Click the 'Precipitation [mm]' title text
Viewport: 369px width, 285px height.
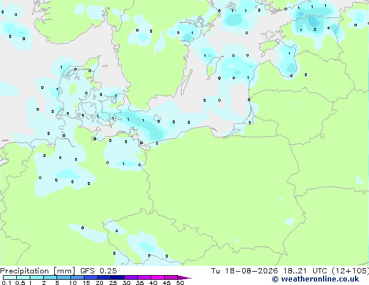[38, 271]
